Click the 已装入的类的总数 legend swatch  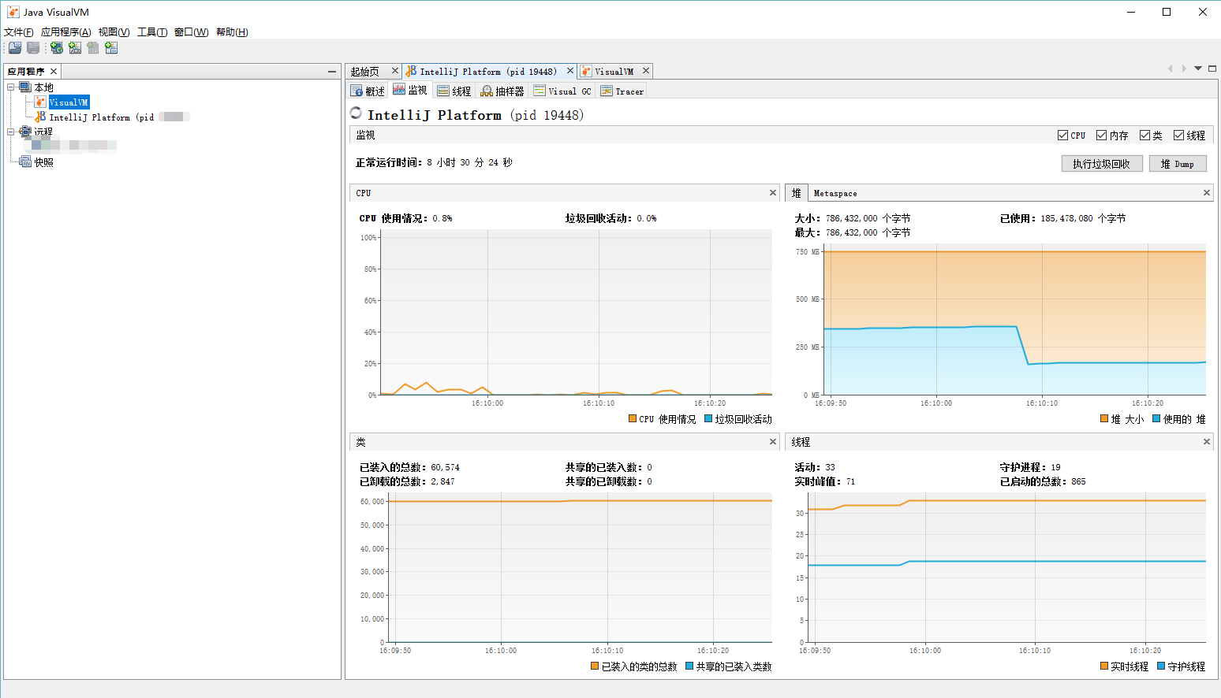point(595,666)
